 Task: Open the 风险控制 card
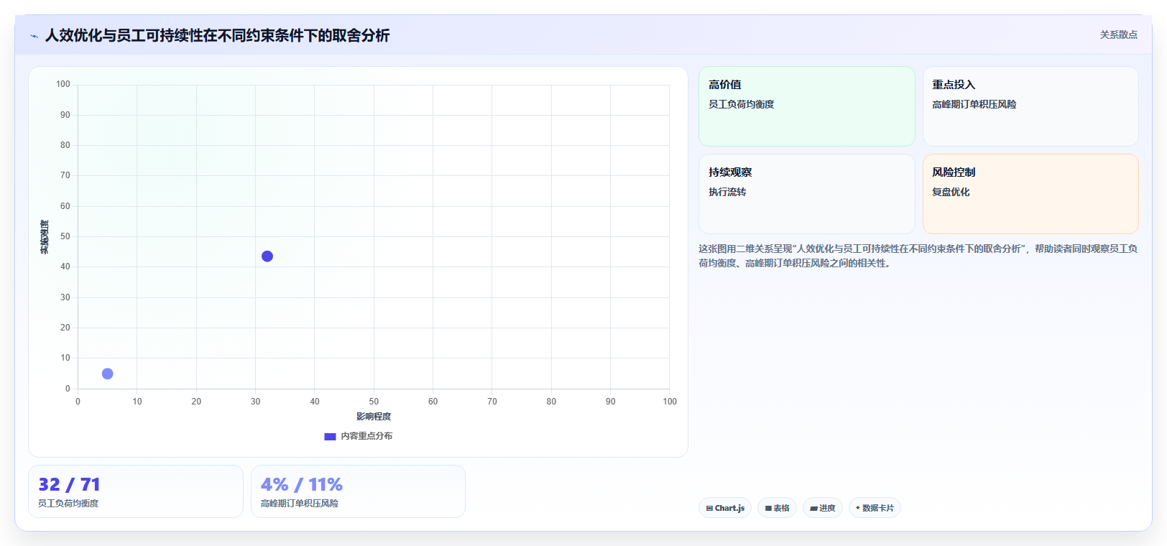point(1030,194)
